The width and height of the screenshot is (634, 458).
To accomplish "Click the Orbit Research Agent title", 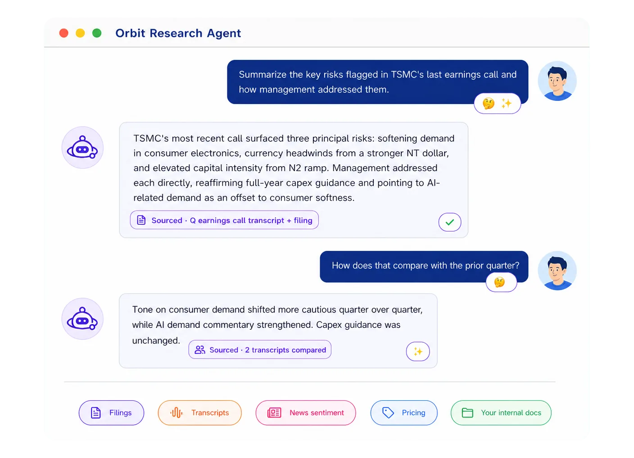I will coord(178,33).
